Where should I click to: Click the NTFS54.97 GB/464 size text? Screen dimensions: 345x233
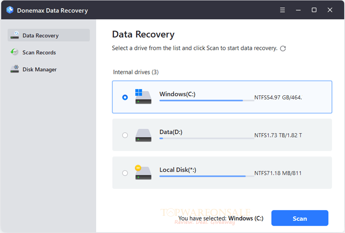(278, 98)
